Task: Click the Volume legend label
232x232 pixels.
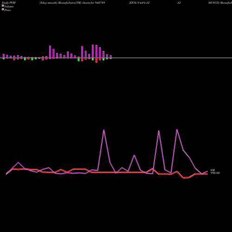Action: (9, 6)
